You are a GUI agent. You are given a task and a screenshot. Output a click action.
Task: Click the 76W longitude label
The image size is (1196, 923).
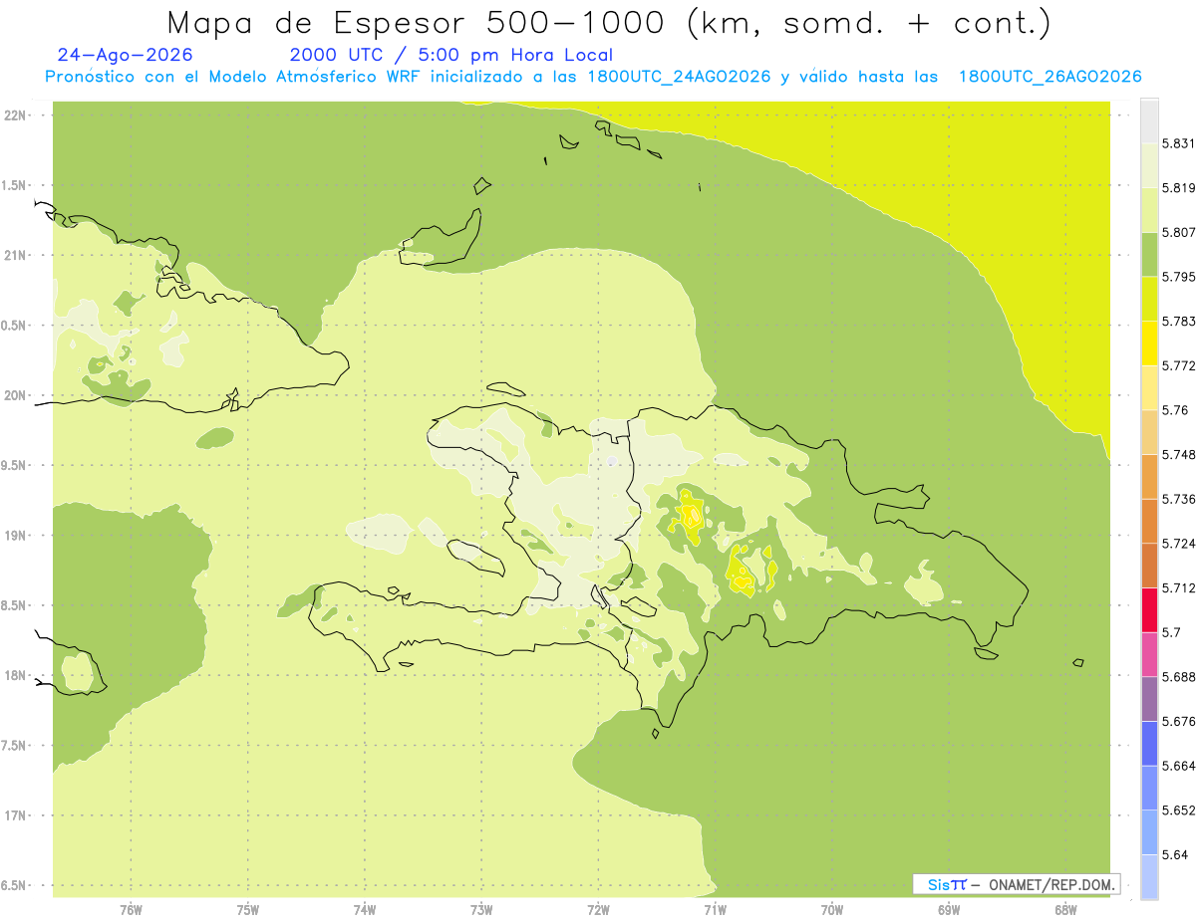tap(131, 910)
